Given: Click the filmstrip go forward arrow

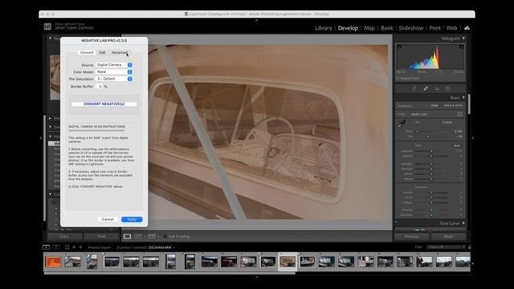Looking at the screenshot, I should pyautogui.click(x=80, y=247).
